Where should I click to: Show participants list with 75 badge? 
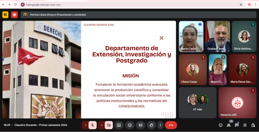coord(229,125)
